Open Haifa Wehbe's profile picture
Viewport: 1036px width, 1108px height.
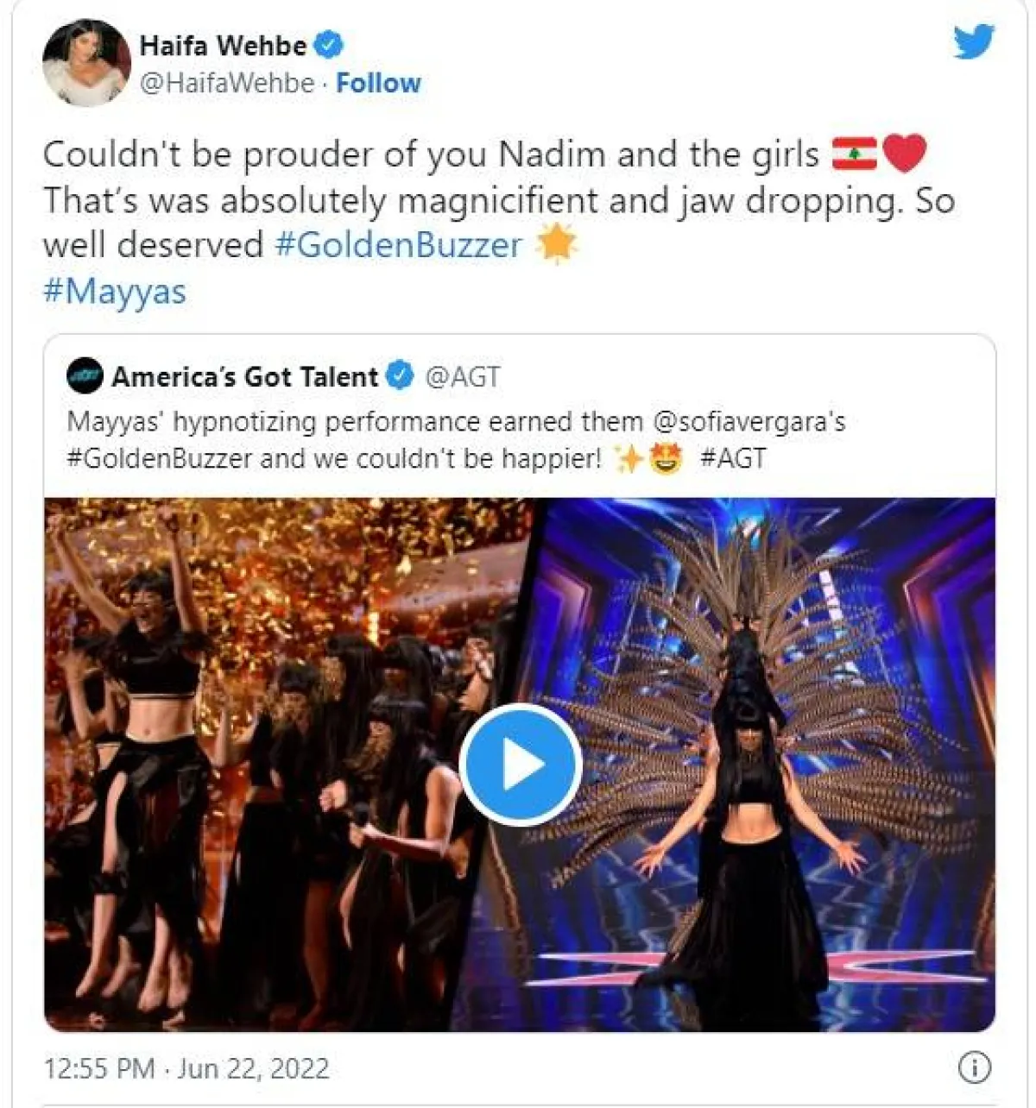86,63
